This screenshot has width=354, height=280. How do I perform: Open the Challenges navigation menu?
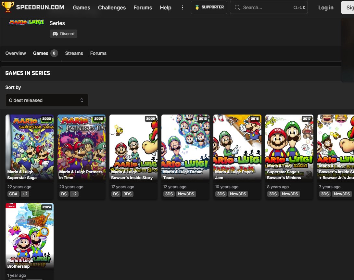[112, 7]
